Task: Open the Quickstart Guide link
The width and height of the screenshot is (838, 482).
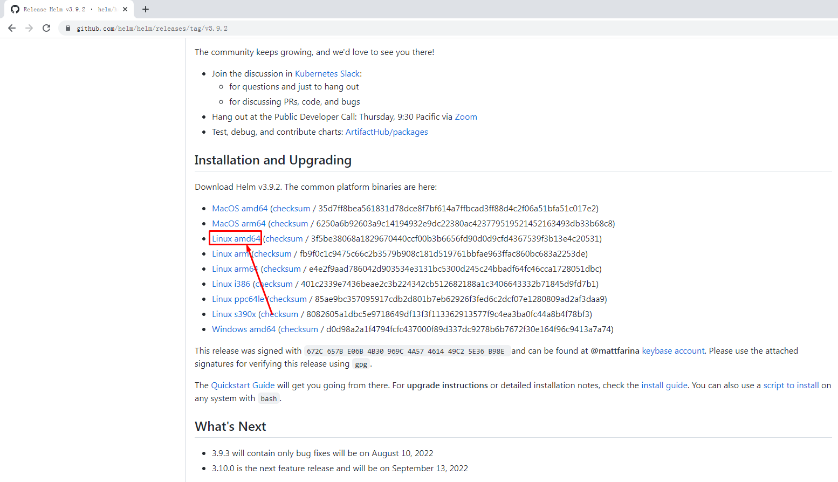Action: click(243, 385)
